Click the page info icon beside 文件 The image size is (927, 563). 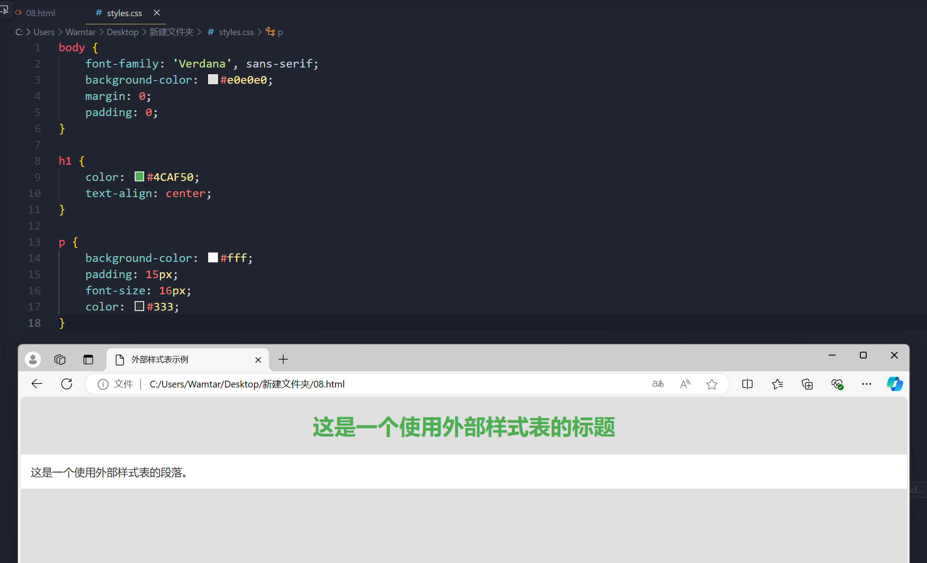tap(103, 384)
